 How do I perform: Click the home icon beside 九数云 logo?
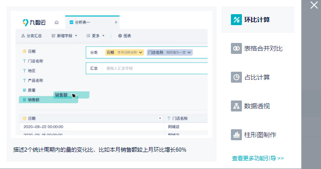click(x=57, y=22)
